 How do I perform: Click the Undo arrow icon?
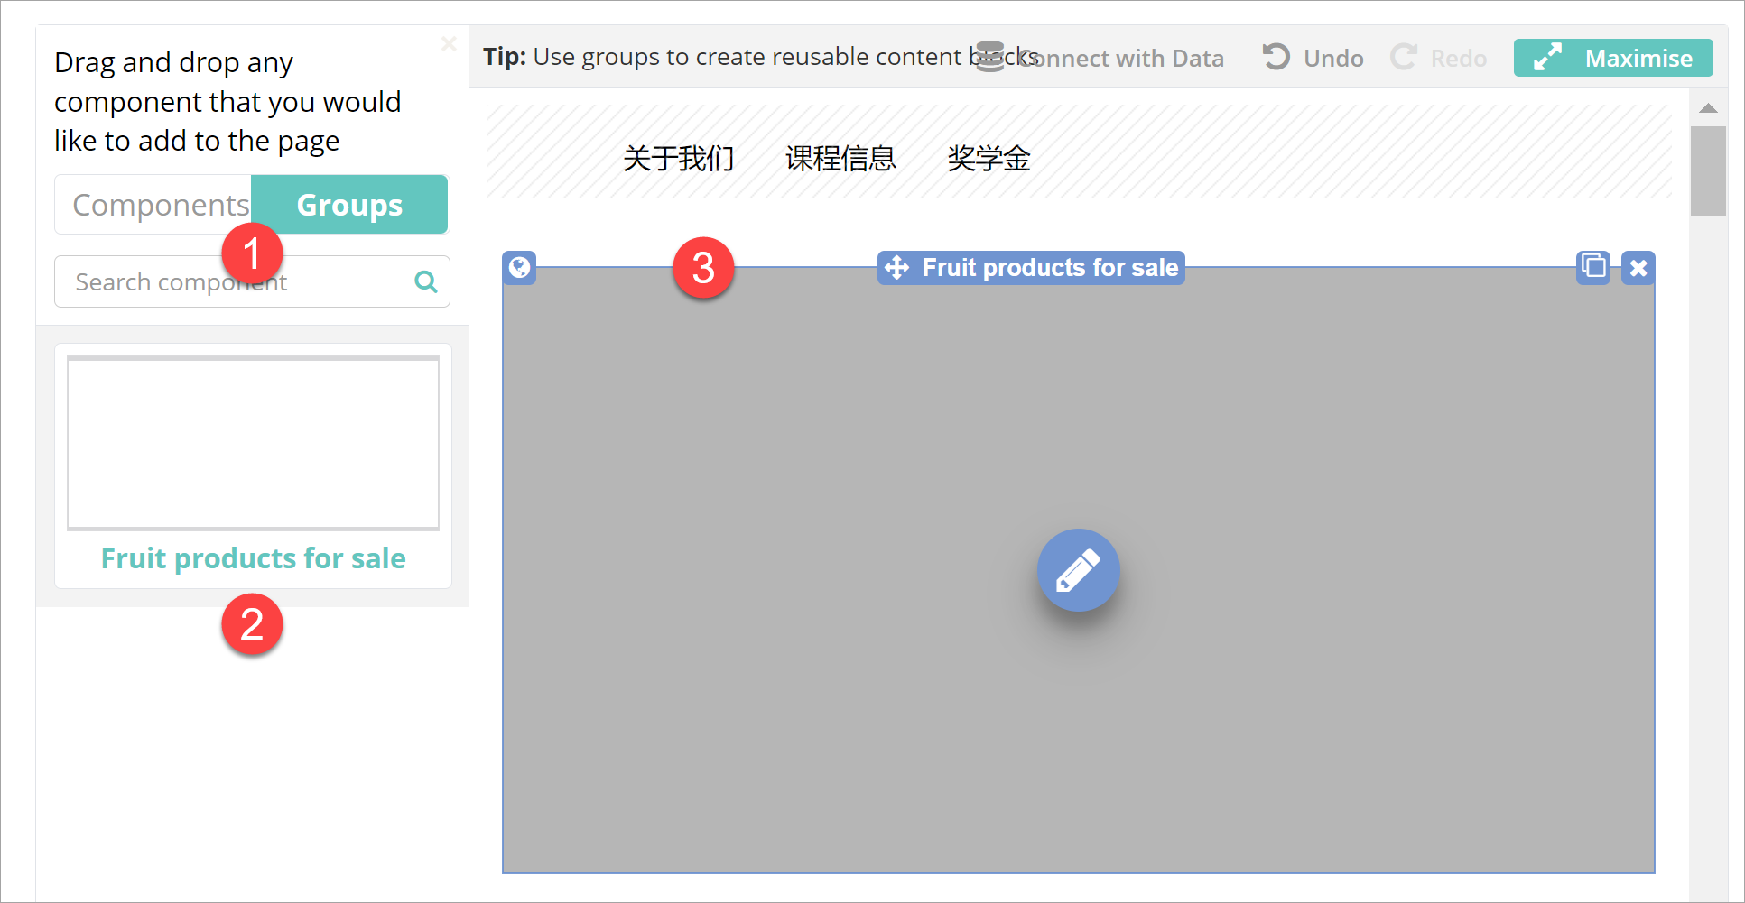coord(1276,57)
